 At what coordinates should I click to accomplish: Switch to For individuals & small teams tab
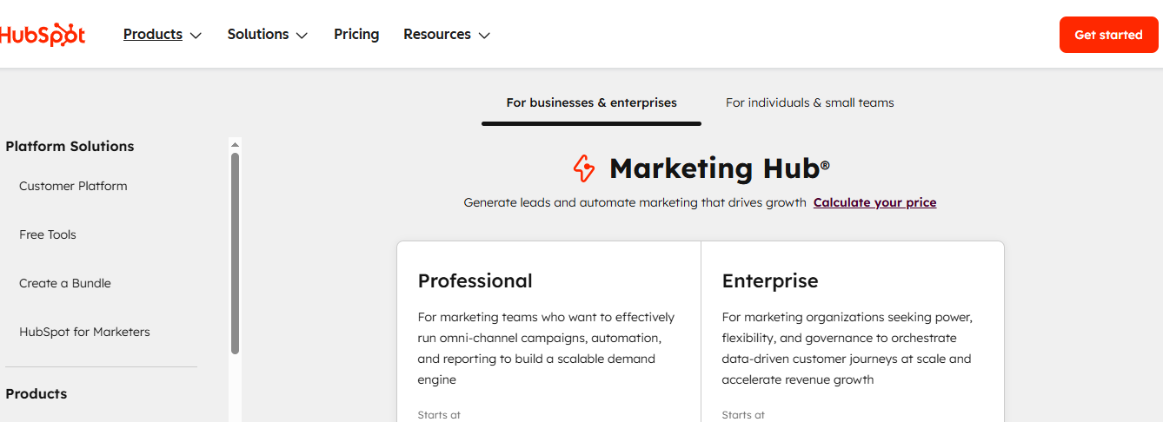coord(809,102)
